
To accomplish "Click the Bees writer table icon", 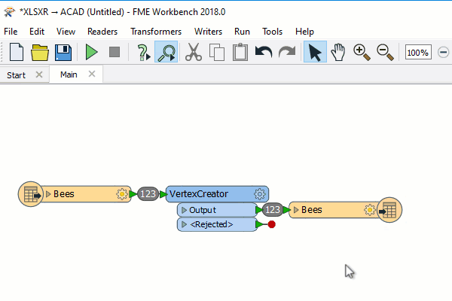I will 389,210.
